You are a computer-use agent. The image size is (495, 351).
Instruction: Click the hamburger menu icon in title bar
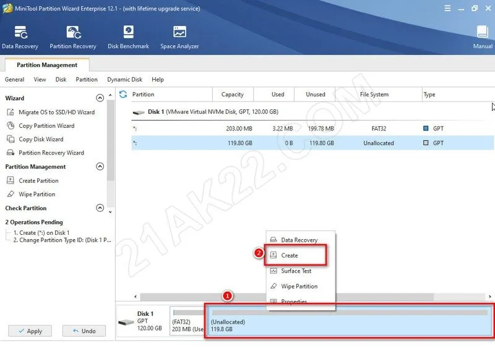coord(447,9)
